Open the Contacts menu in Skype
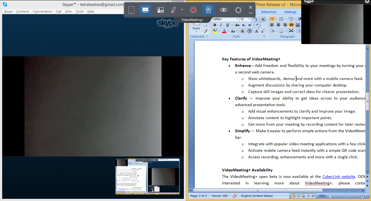Image resolution: width=371 pixels, height=201 pixels. (x=23, y=11)
